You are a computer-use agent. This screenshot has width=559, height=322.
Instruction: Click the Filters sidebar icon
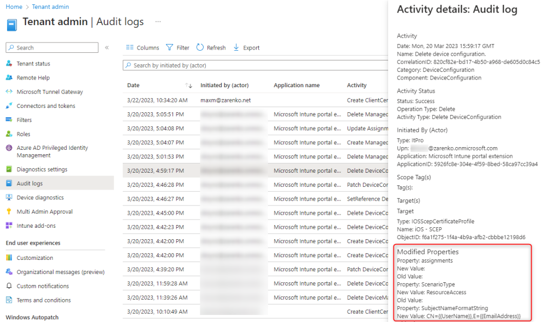(x=9, y=120)
